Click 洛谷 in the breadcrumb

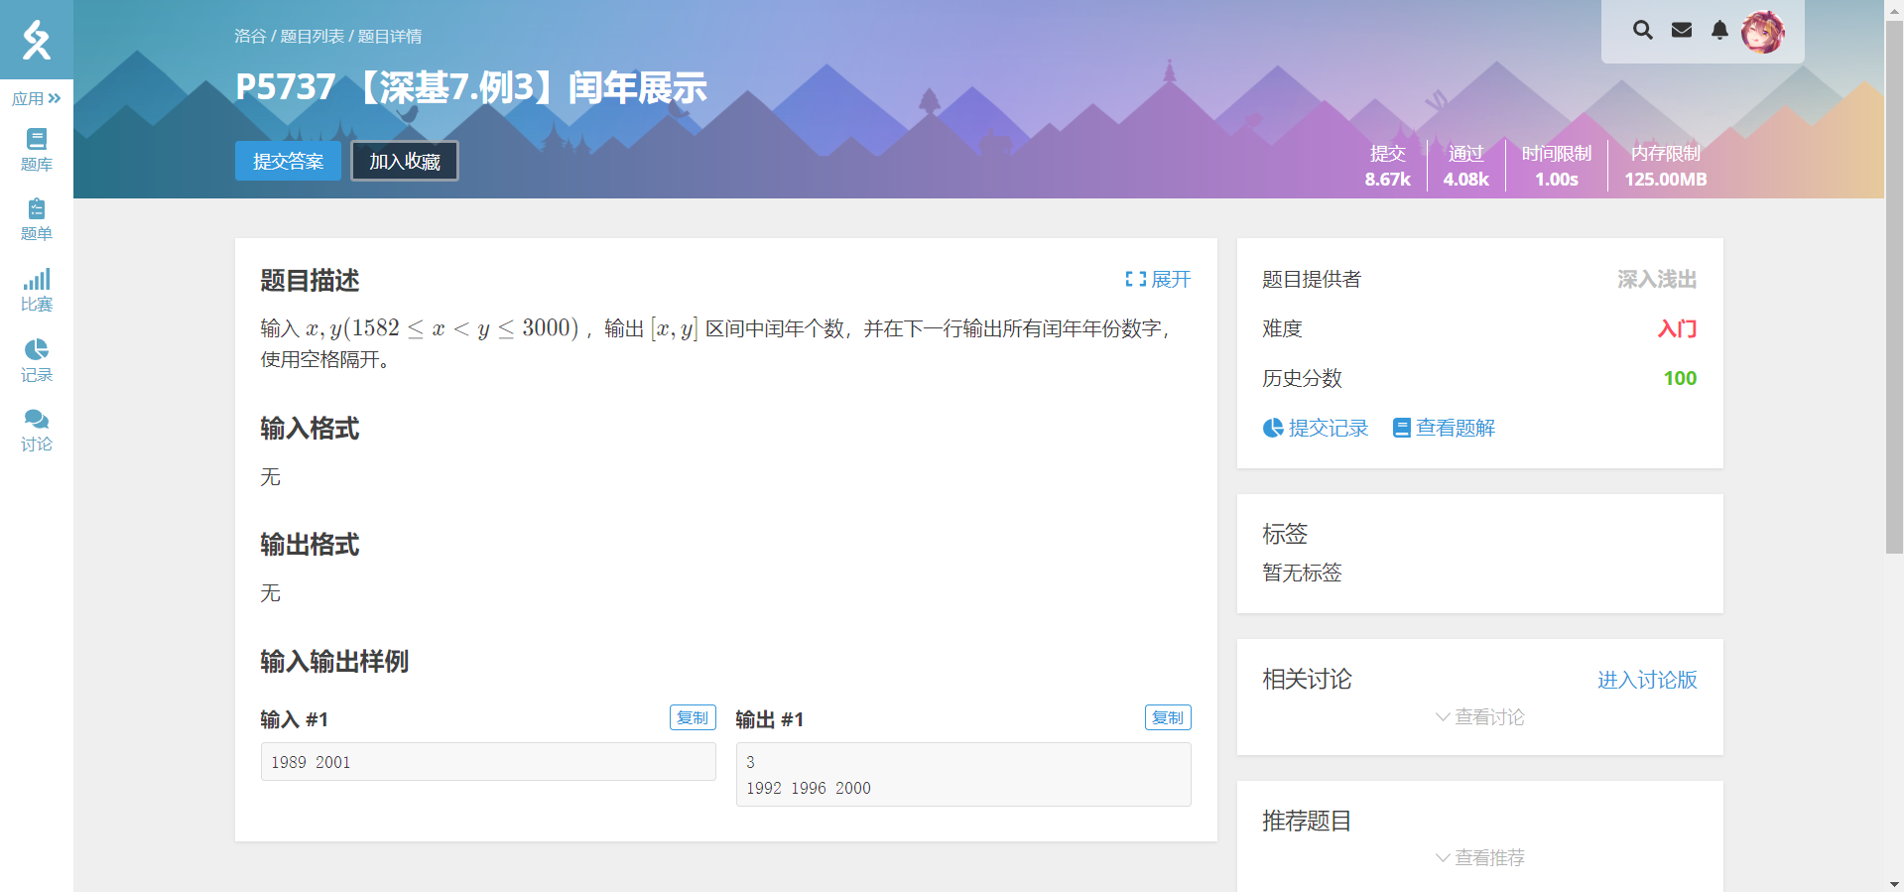tap(250, 37)
